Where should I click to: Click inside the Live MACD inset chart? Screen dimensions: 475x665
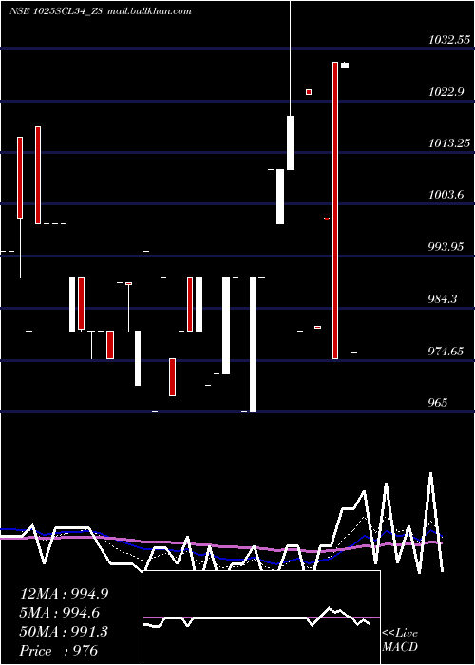click(261, 617)
